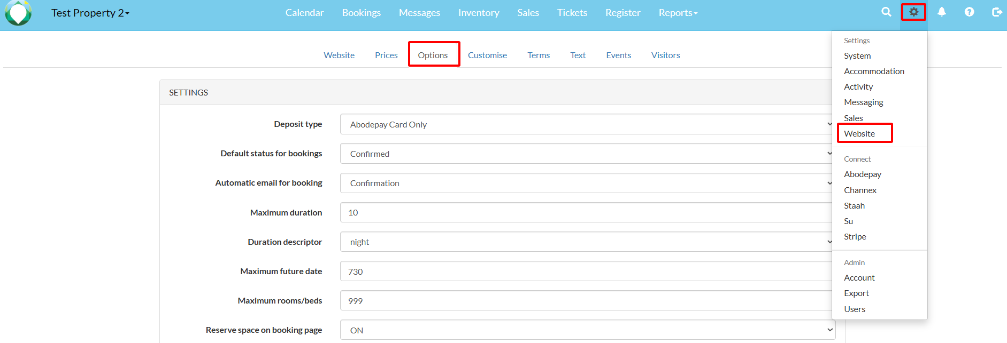Screen dimensions: 1007x343
Task: Choose Accommodation in the settings menu
Action: pos(874,71)
